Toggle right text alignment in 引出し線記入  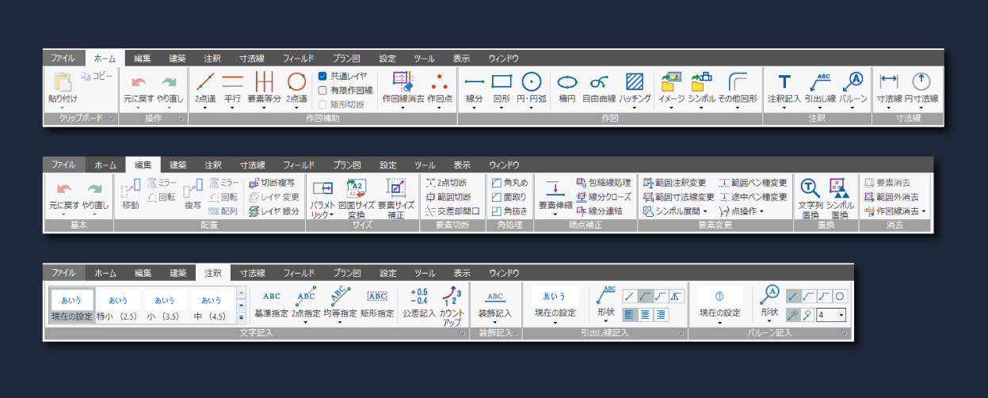(660, 314)
